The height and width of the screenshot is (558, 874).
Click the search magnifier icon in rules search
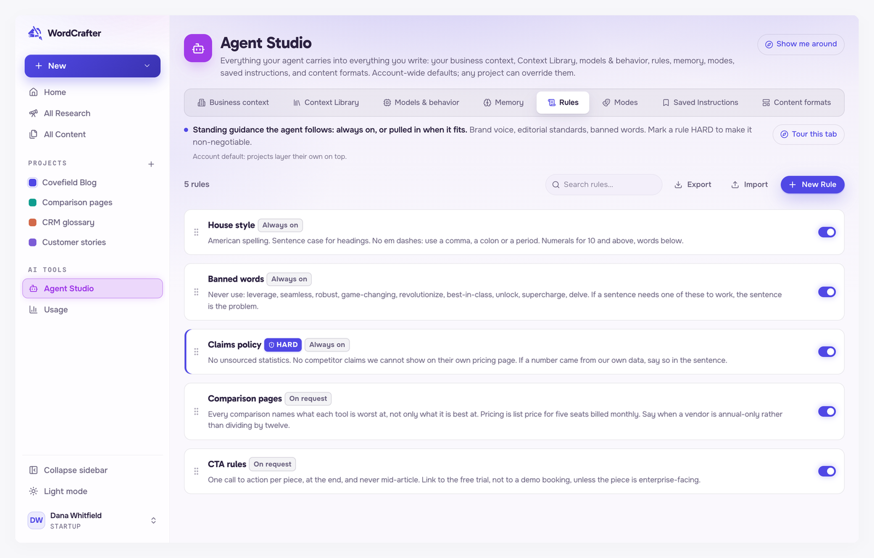click(x=556, y=185)
